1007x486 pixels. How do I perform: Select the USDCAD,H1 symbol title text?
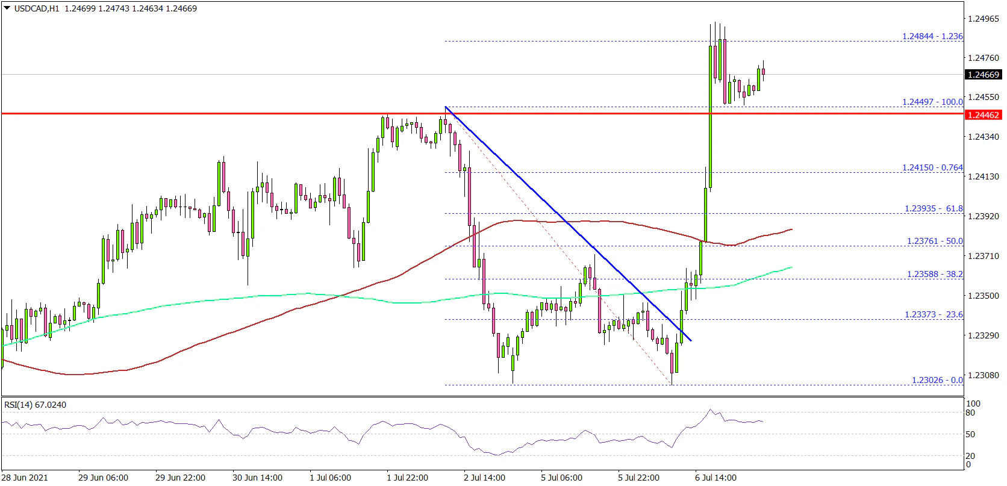[x=37, y=8]
